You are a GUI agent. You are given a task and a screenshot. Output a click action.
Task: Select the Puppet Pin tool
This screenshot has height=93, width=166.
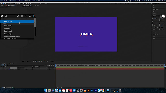coord(31,4)
